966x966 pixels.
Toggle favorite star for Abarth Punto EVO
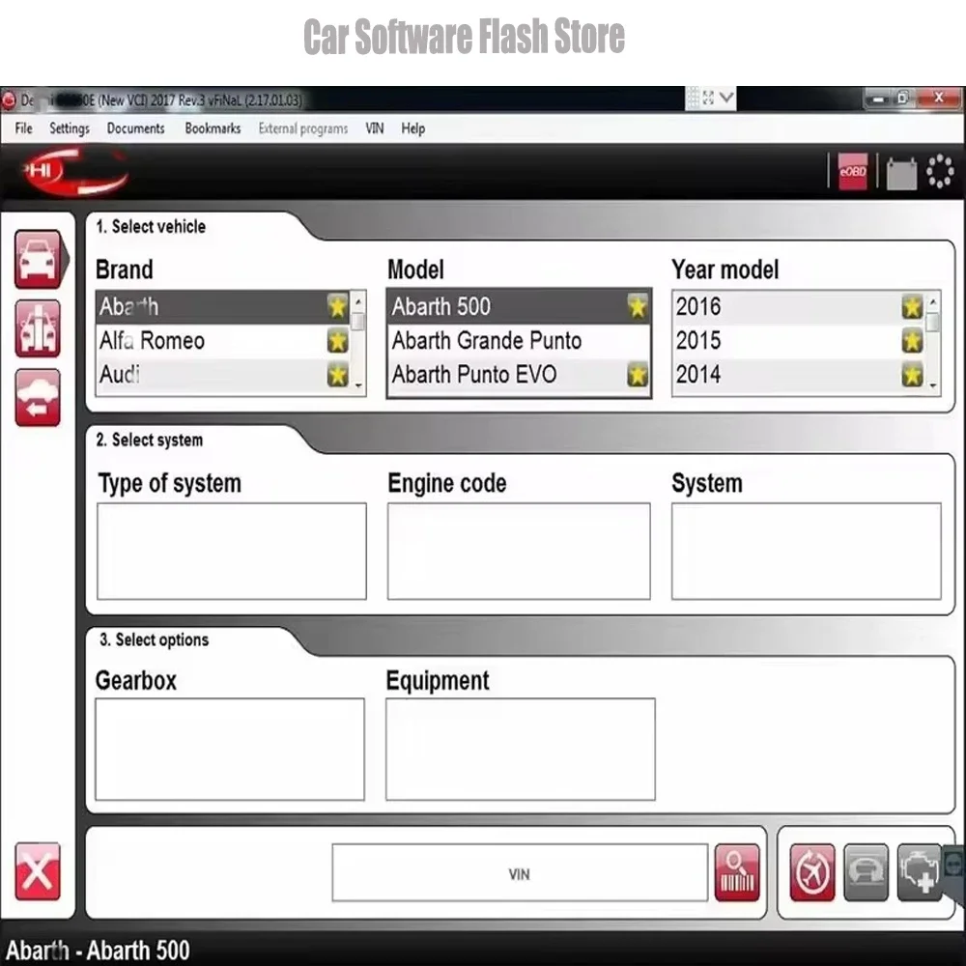click(x=638, y=374)
